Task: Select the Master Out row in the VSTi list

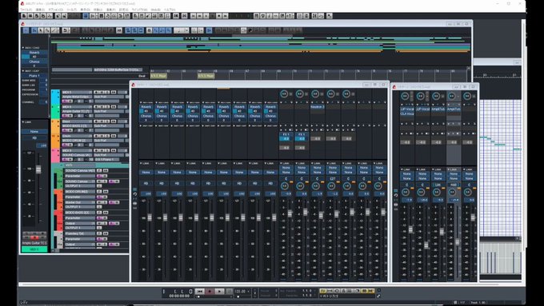Action: pos(80,202)
